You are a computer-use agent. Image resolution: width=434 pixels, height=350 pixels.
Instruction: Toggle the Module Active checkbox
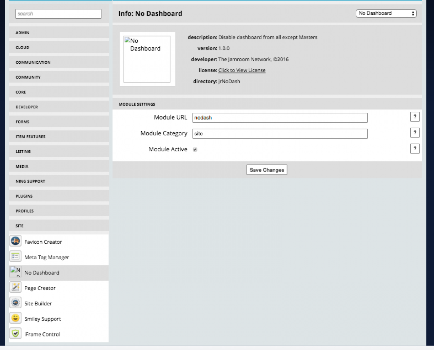(195, 150)
